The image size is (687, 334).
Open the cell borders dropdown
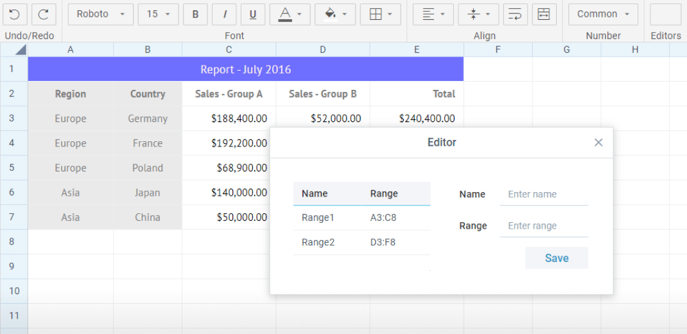(380, 15)
